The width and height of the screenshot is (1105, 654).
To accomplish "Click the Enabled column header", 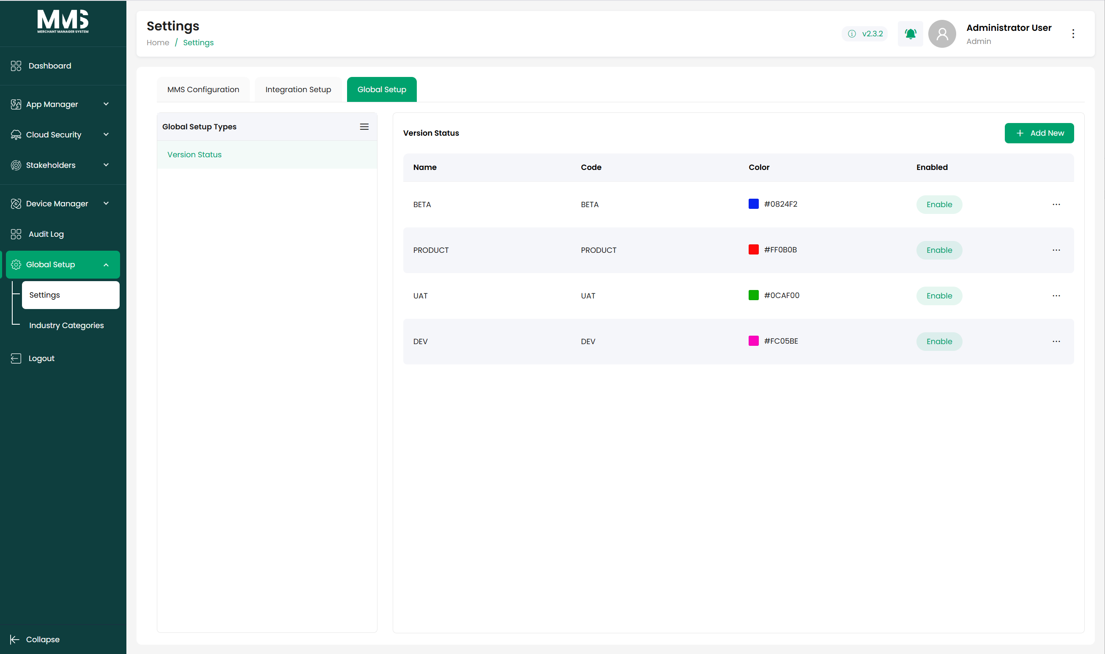I will point(932,167).
